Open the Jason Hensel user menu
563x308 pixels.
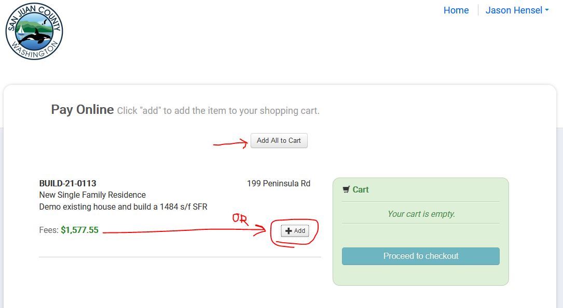[x=514, y=10]
